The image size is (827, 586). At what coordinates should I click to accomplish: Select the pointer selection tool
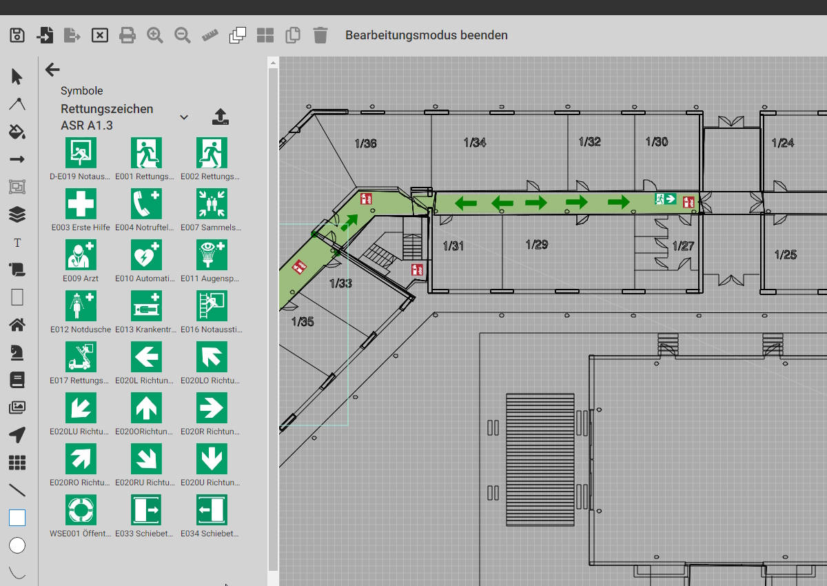[x=17, y=77]
